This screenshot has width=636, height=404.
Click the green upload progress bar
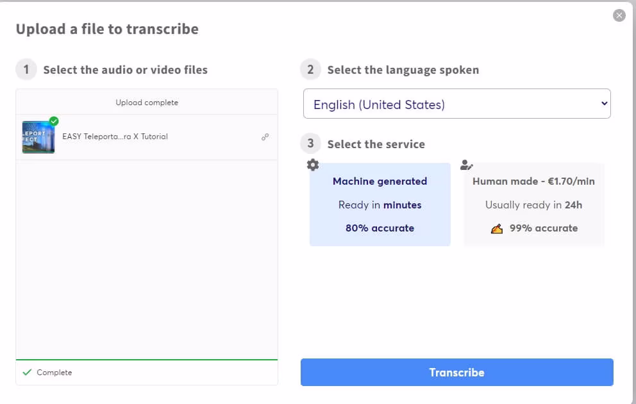[x=147, y=360]
